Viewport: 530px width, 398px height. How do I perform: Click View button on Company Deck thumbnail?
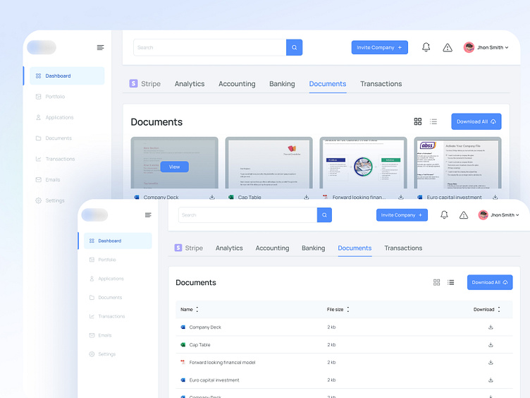click(x=174, y=167)
